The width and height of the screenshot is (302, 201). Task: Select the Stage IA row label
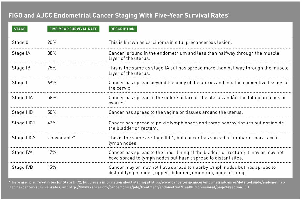21,53
